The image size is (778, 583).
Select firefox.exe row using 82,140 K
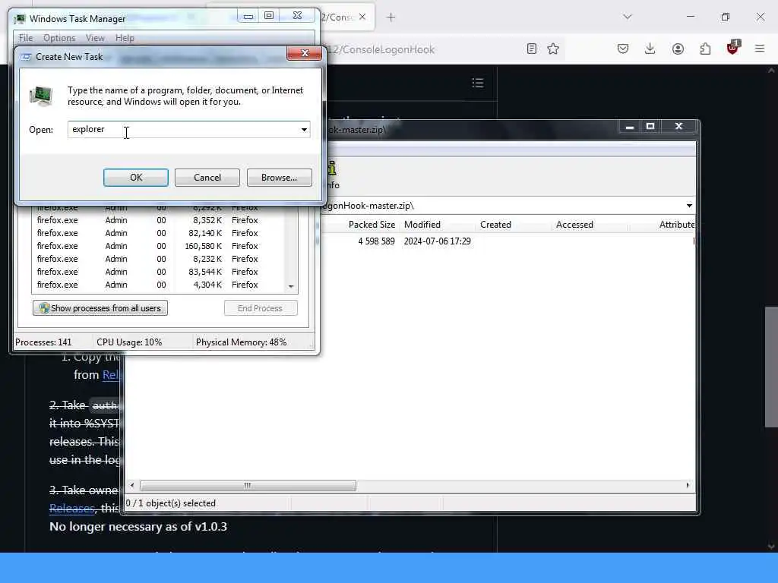pos(159,233)
